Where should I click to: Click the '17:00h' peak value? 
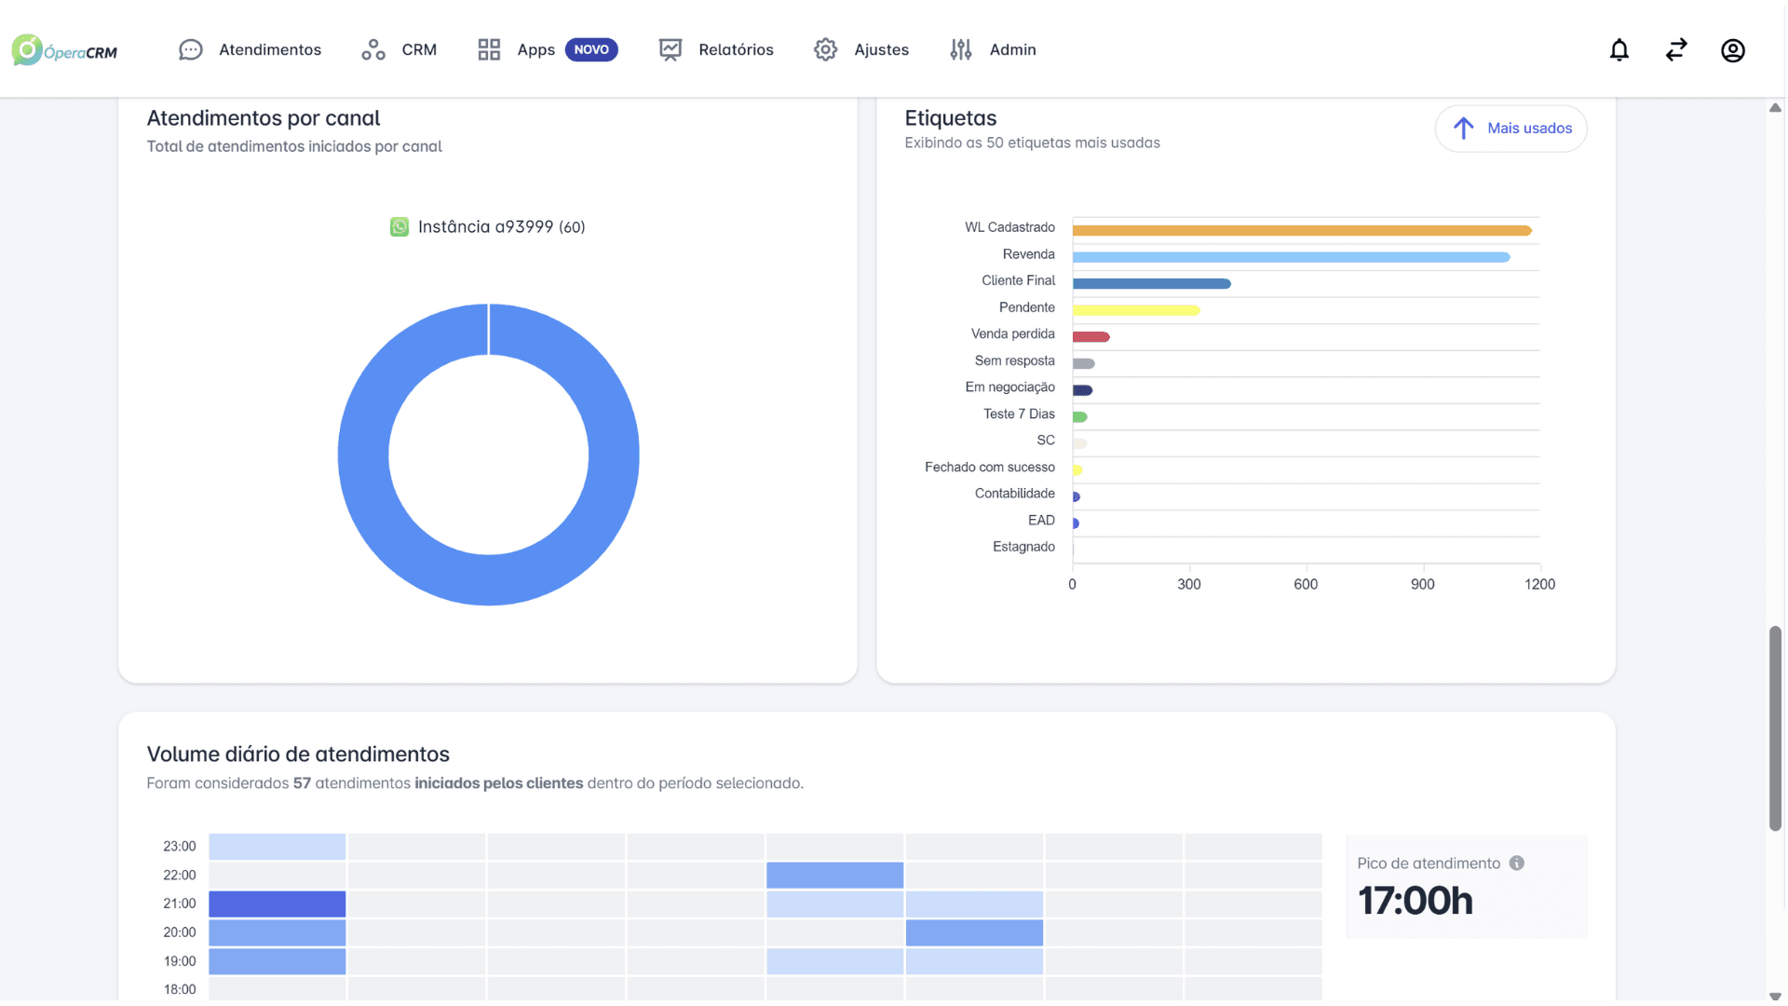pos(1415,902)
